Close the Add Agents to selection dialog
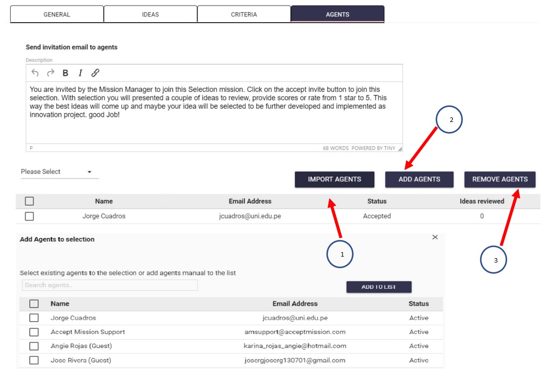This screenshot has width=553, height=369. 435,237
